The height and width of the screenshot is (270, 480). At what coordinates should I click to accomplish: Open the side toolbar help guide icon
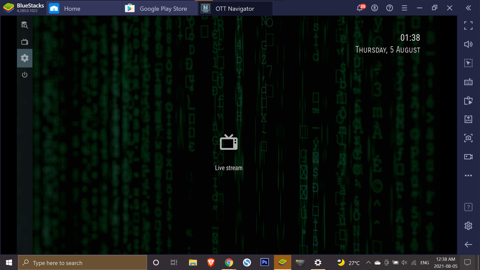[468, 207]
